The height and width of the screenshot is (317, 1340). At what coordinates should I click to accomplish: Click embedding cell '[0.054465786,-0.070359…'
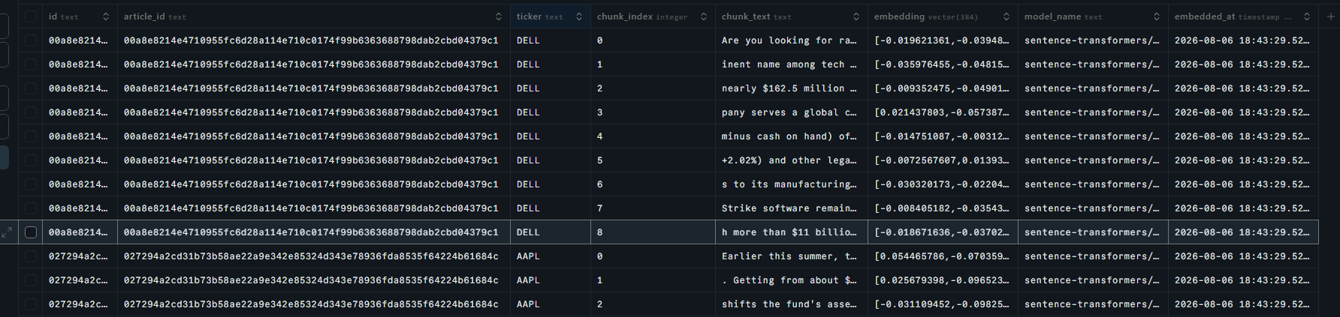click(x=943, y=256)
